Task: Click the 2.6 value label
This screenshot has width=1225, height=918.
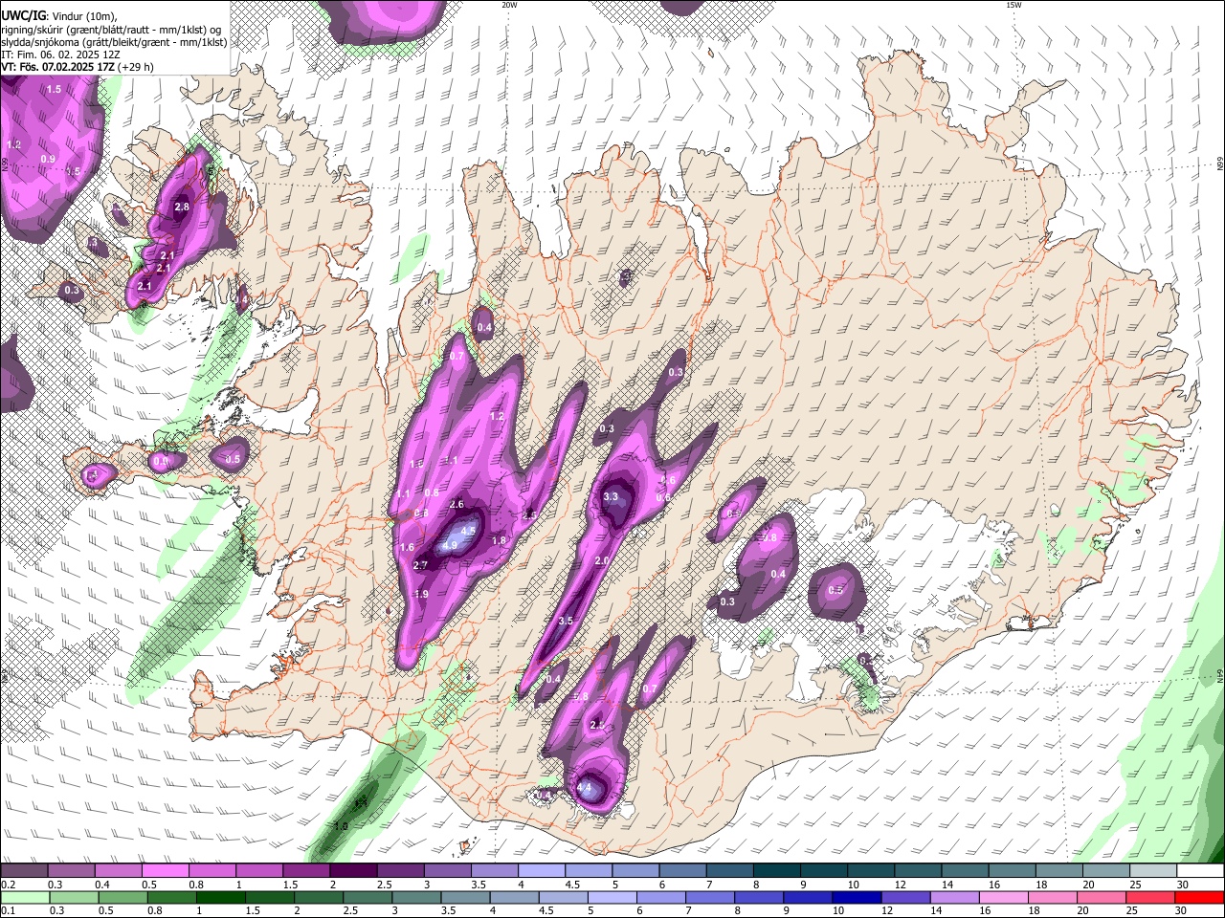Action: click(x=457, y=505)
